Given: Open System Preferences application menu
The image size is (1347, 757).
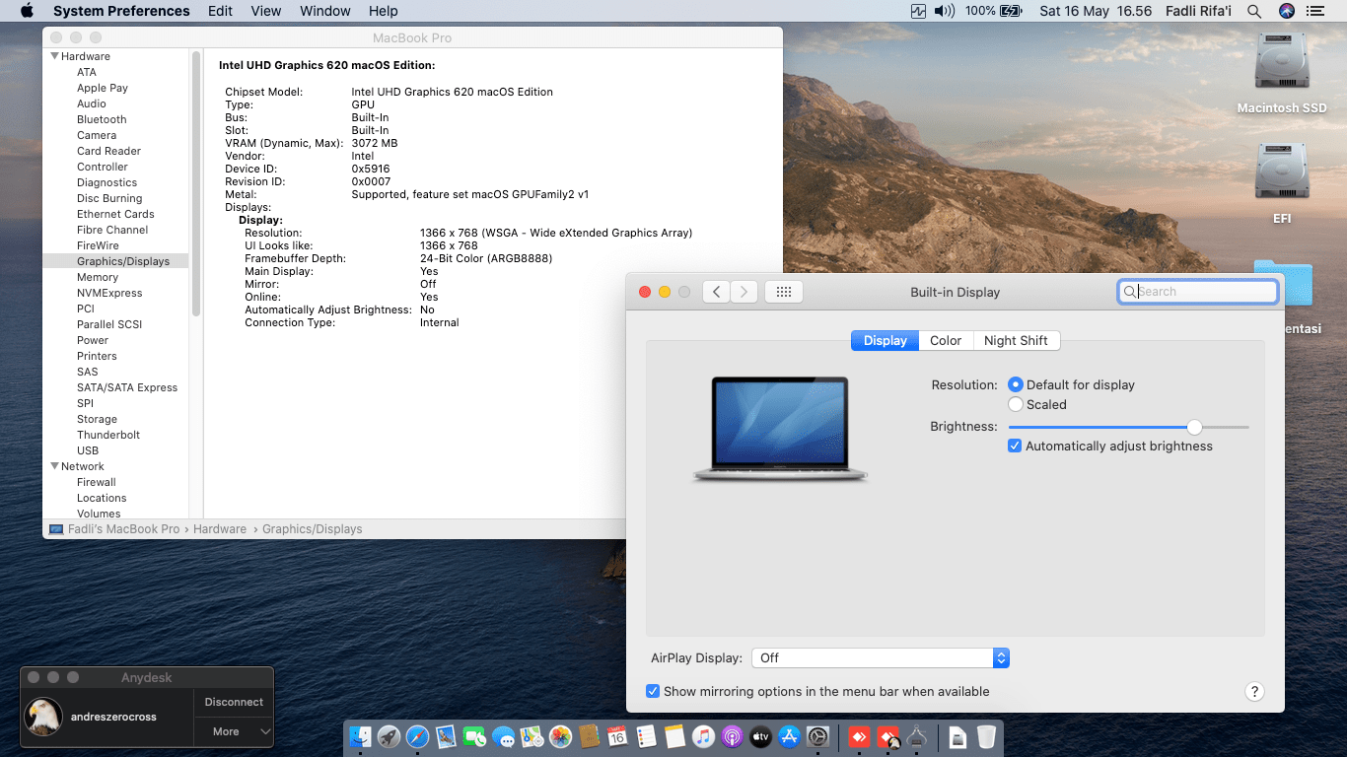Looking at the screenshot, I should (x=121, y=11).
